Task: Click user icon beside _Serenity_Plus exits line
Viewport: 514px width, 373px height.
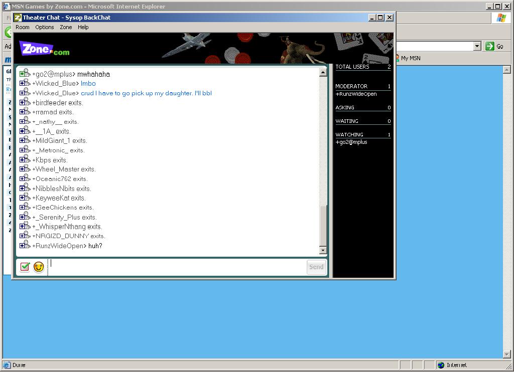Action: [25, 216]
